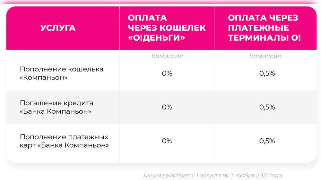The height and width of the screenshot is (180, 321).
Task: Select the Пополнение платежных text line
Action: [x=64, y=137]
